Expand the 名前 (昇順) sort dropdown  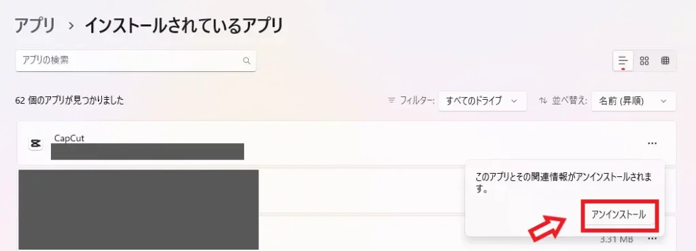[x=633, y=101]
